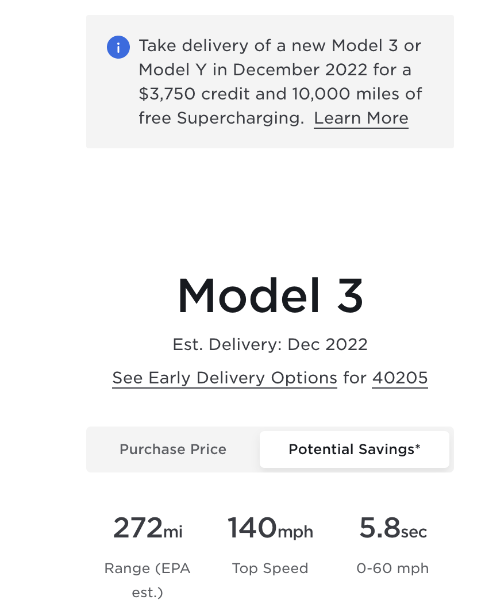Click the 0-60 mph label

click(393, 568)
